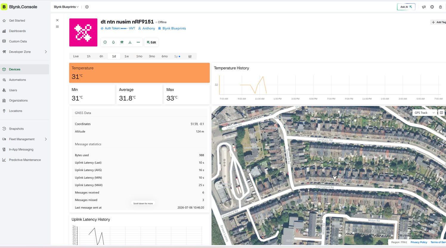Open the help lifebuoy icon in header
The height and width of the screenshot is (248, 446).
pos(432,7)
